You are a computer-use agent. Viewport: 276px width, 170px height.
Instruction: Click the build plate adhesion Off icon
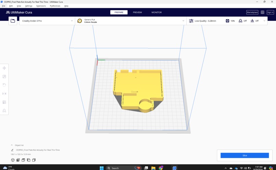[252, 21]
